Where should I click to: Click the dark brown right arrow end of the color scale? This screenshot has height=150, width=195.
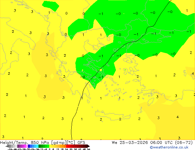(x=89, y=146)
